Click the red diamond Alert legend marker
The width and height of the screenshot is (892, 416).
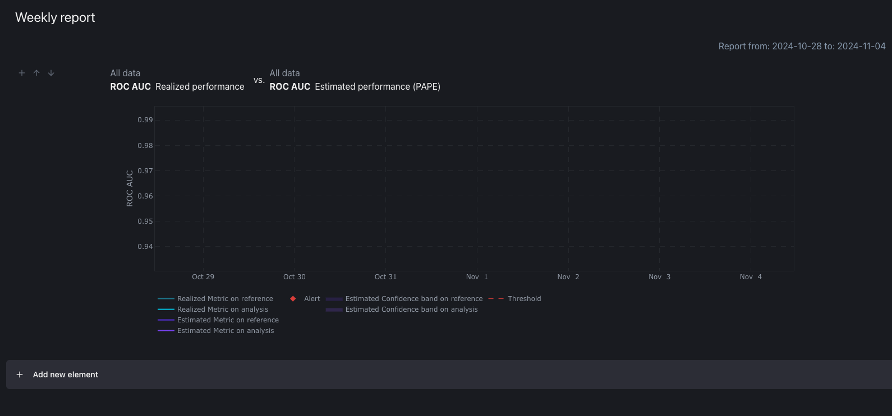[293, 299]
